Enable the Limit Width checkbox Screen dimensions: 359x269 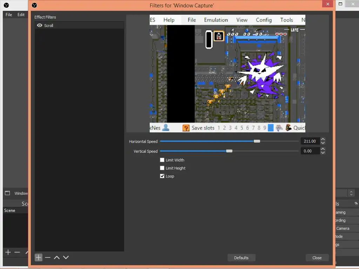[x=162, y=160]
